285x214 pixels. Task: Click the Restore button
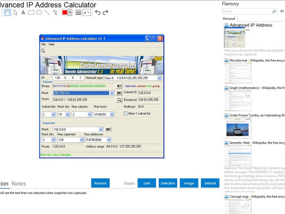100,183
